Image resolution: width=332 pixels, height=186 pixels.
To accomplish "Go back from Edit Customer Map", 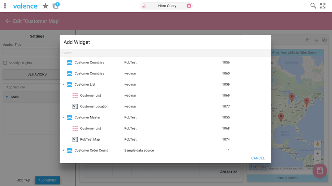I will [x=8, y=21].
